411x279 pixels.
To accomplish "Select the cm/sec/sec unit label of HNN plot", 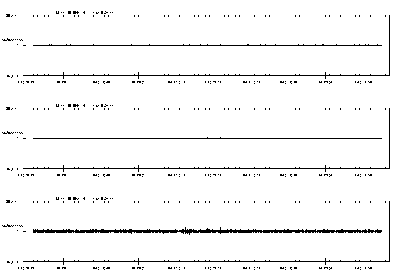I will click(12, 133).
